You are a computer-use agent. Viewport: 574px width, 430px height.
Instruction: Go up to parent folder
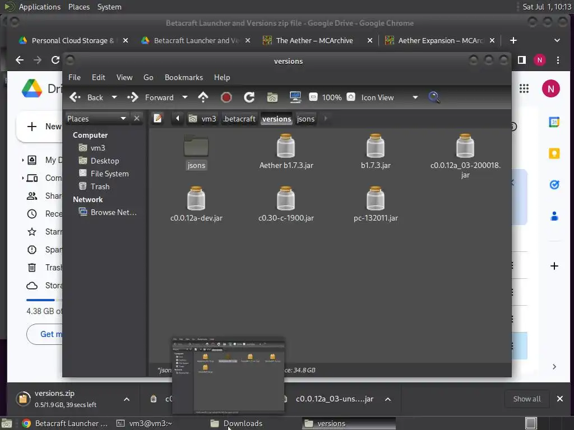click(203, 97)
